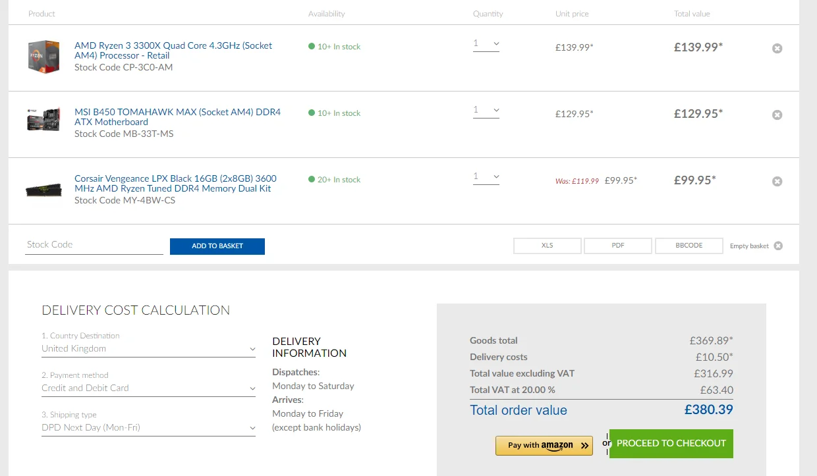
Task: Click the ADD TO BASKET button
Action: (x=217, y=246)
